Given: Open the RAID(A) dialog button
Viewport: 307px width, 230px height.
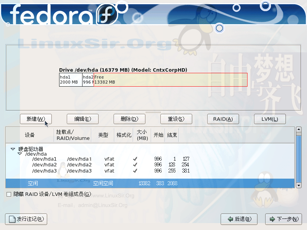Looking at the screenshot, I should pos(223,119).
